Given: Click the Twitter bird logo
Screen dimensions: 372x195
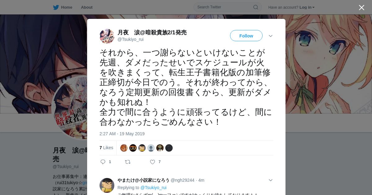Looking at the screenshot, I should click(x=56, y=7).
